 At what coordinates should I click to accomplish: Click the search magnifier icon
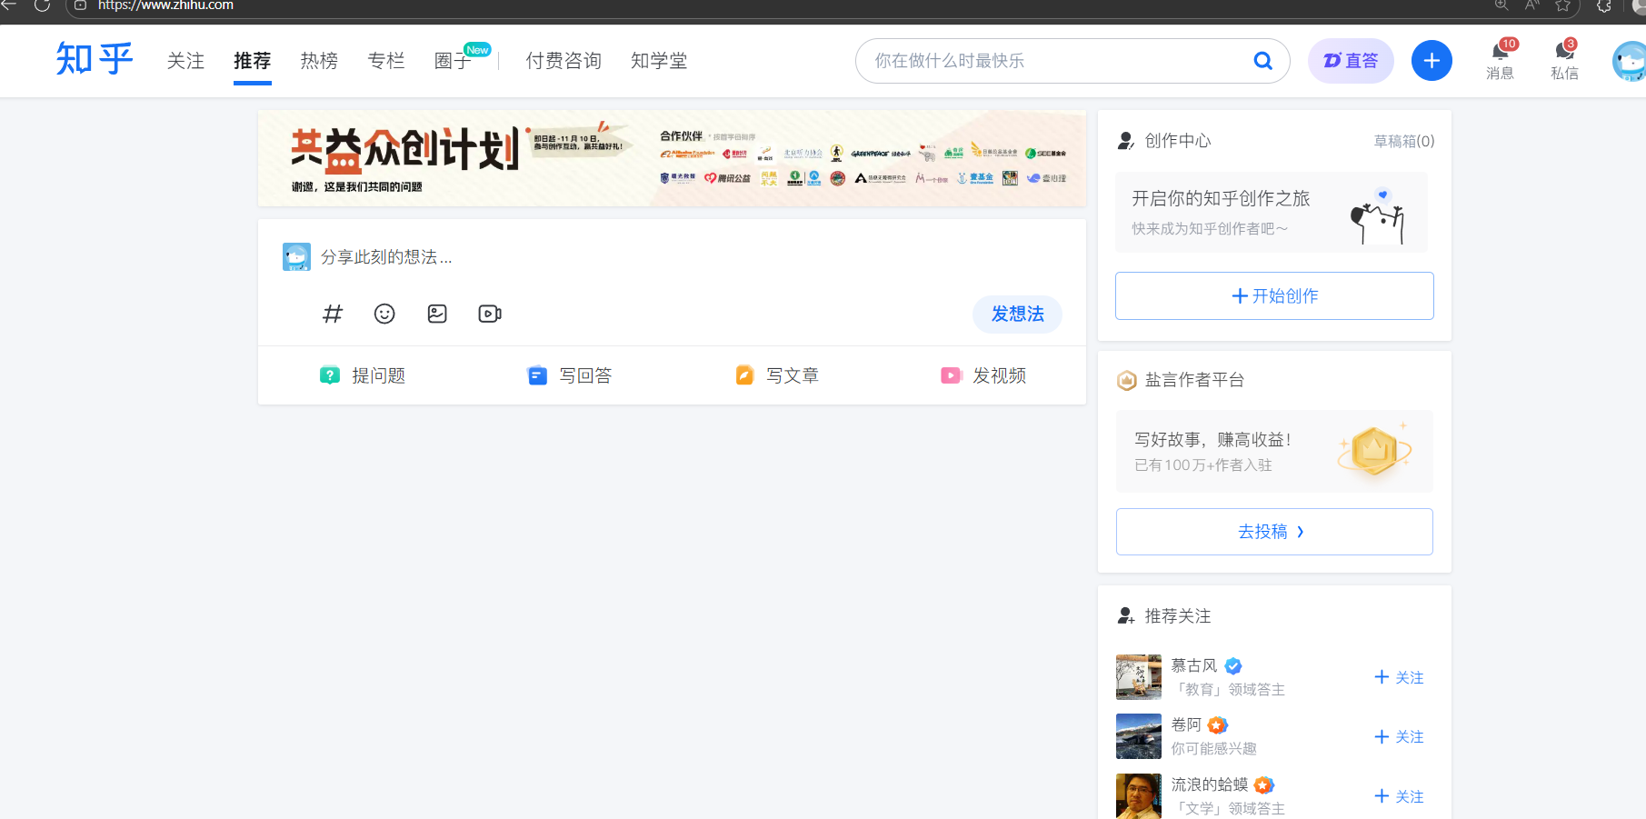coord(1262,61)
